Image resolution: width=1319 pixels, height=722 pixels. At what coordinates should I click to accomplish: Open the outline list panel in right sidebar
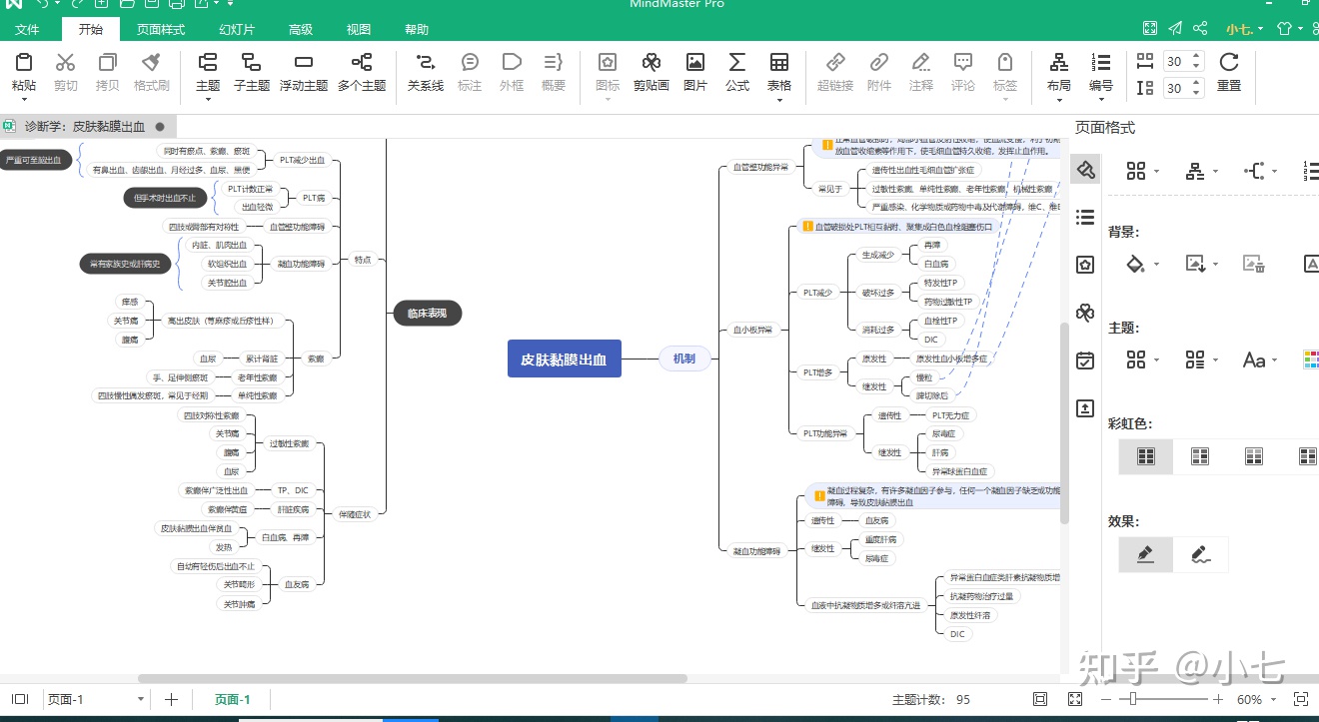pos(1085,217)
